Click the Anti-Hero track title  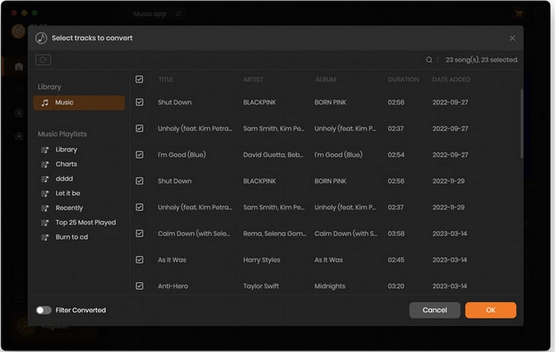point(173,286)
